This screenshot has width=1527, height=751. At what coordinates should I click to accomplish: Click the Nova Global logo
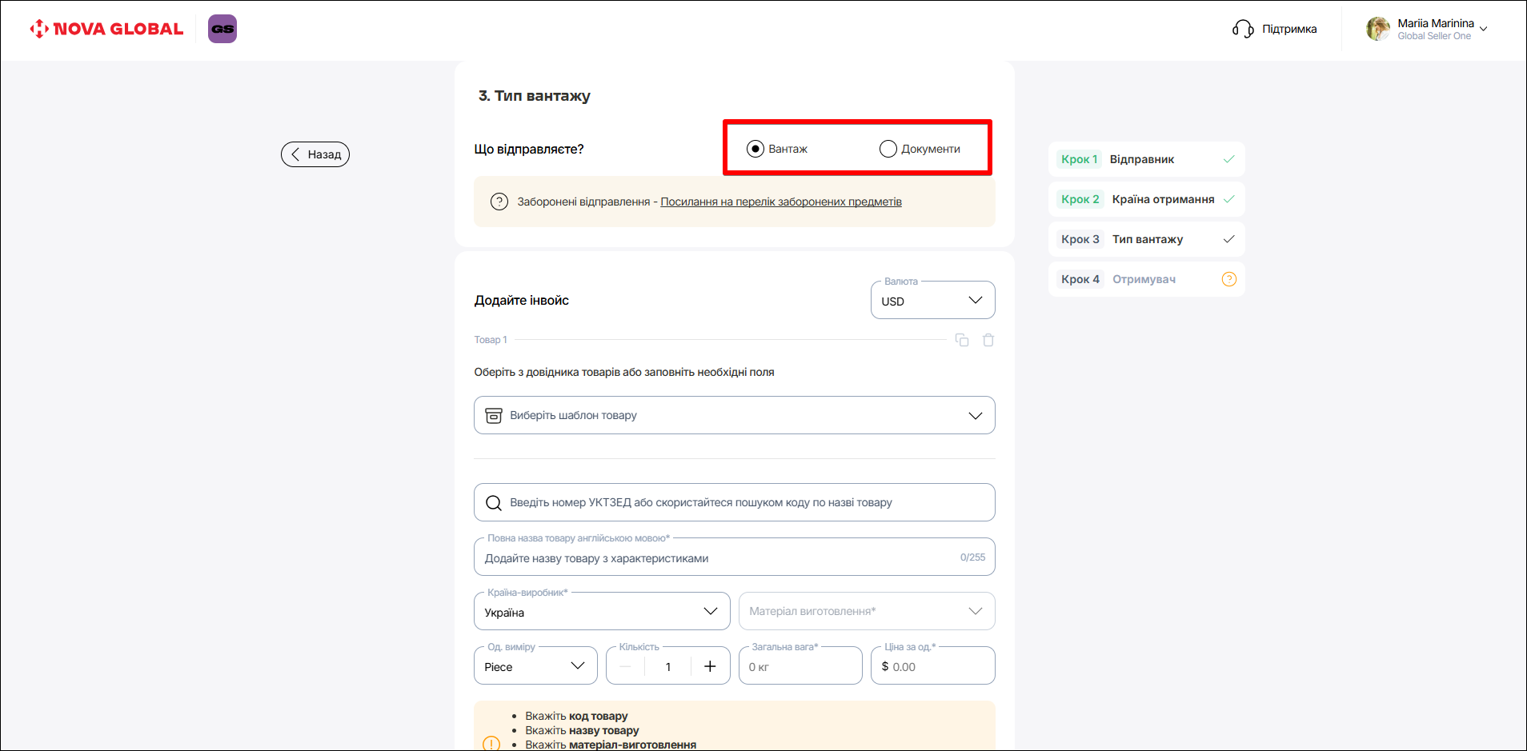(x=106, y=29)
